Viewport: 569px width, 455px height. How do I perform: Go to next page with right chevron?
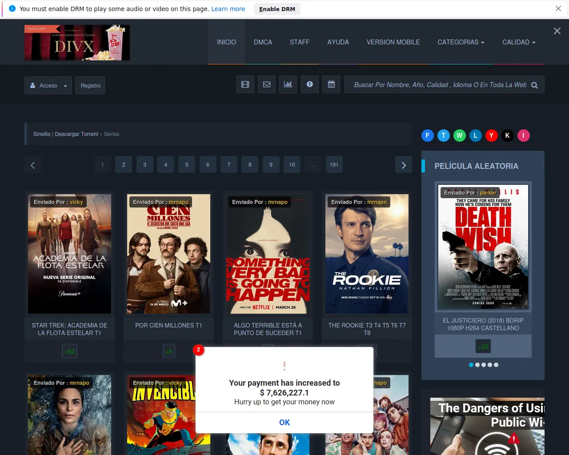tap(404, 165)
